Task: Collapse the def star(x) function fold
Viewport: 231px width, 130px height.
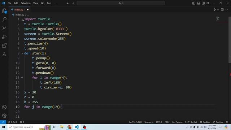Action: coord(22,53)
